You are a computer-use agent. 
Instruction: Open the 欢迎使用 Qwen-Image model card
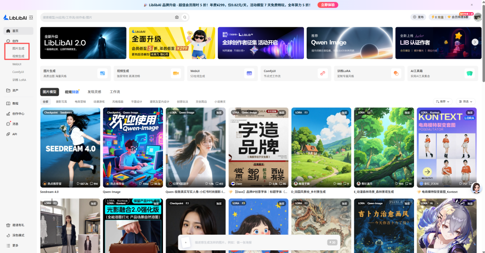133,147
